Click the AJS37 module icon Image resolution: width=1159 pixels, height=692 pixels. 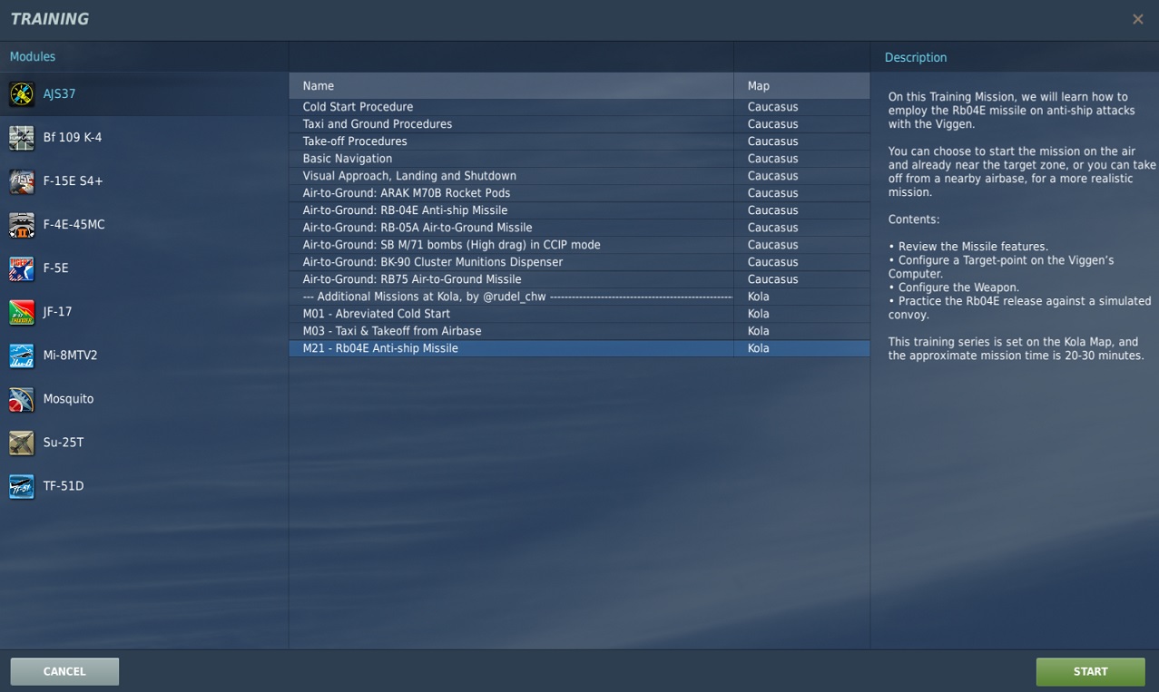pyautogui.click(x=22, y=93)
